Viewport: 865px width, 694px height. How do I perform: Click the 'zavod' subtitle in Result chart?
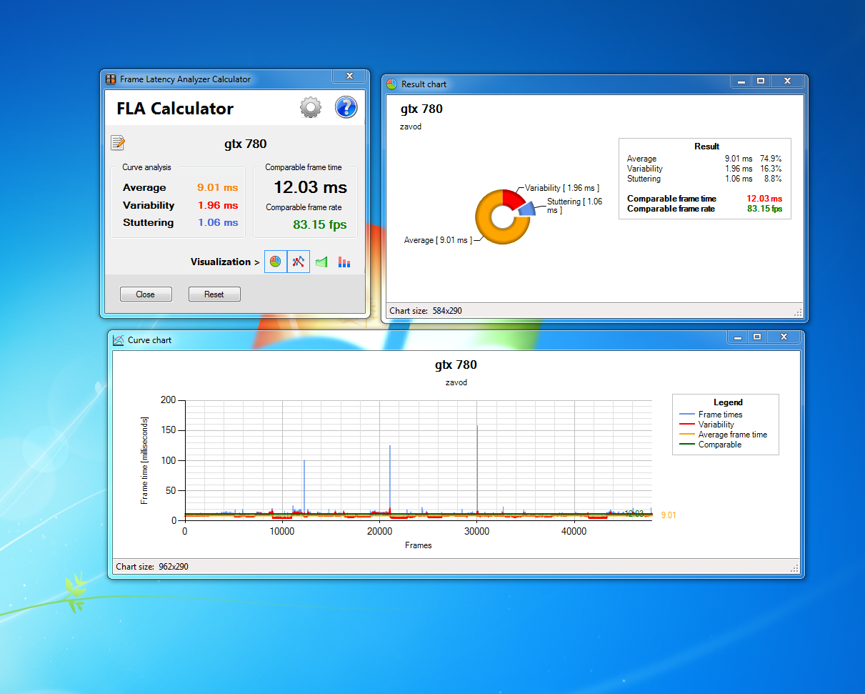411,127
